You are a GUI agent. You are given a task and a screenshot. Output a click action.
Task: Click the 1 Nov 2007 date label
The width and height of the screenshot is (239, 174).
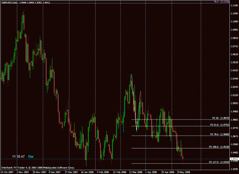tap(23, 172)
